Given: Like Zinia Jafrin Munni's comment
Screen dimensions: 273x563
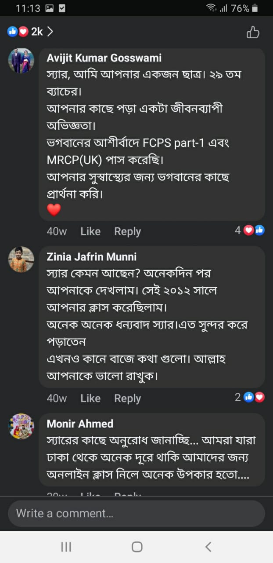Looking at the screenshot, I should pyautogui.click(x=90, y=398).
